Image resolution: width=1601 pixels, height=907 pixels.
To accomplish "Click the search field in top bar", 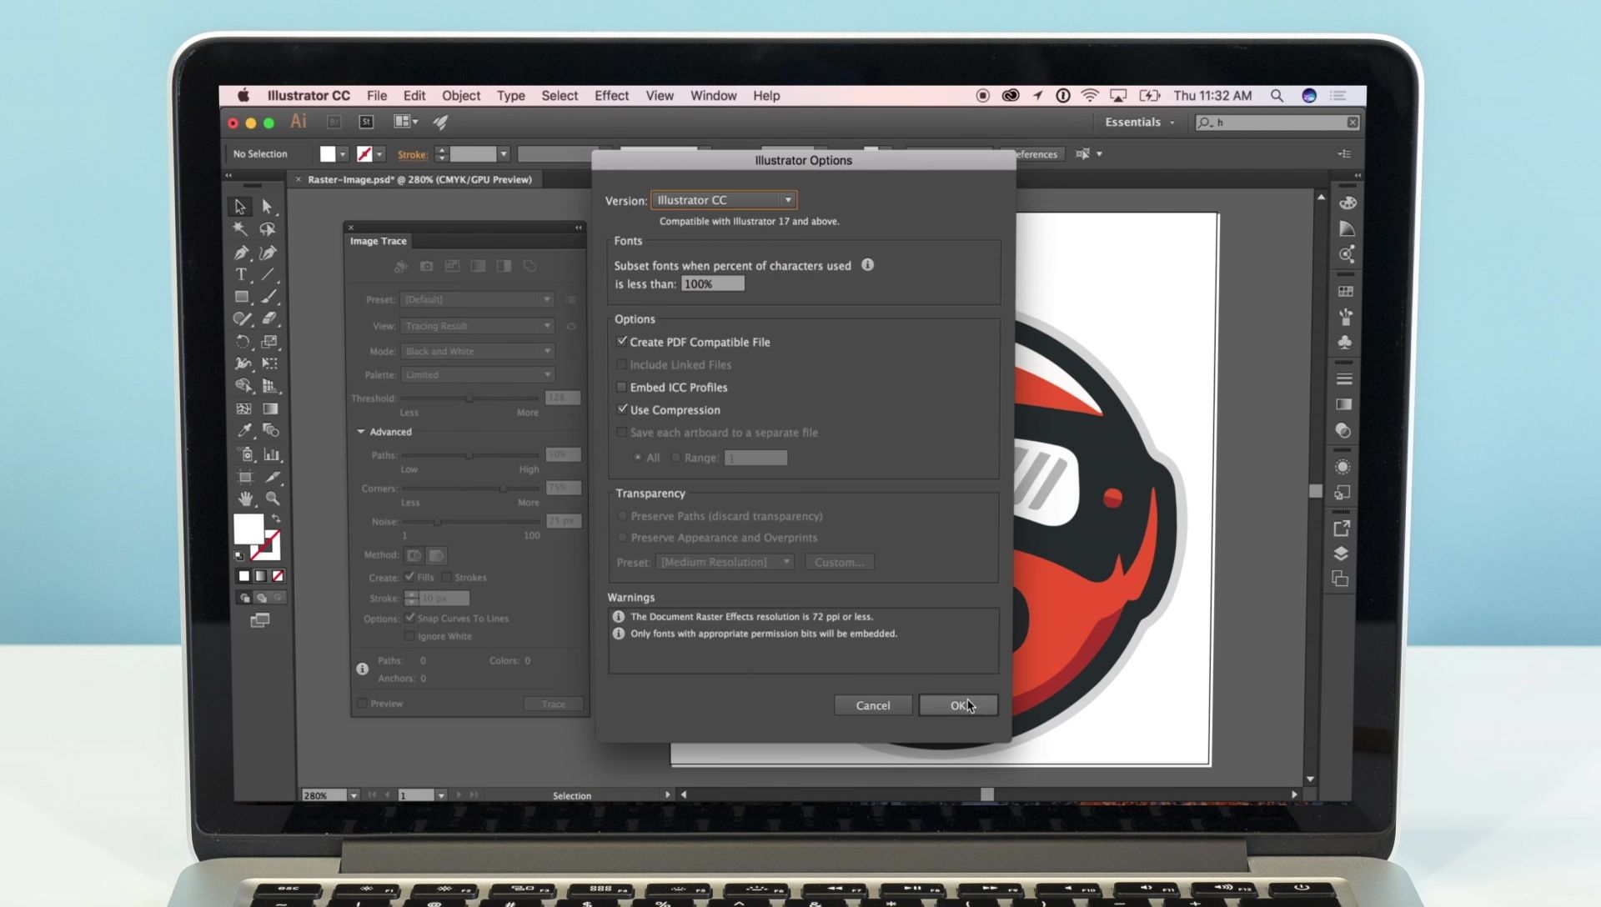I will click(x=1277, y=123).
